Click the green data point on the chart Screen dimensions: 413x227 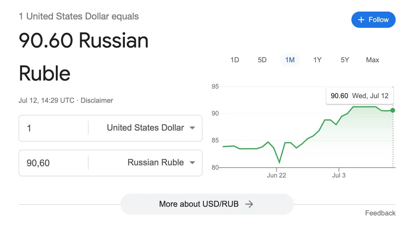pyautogui.click(x=392, y=110)
